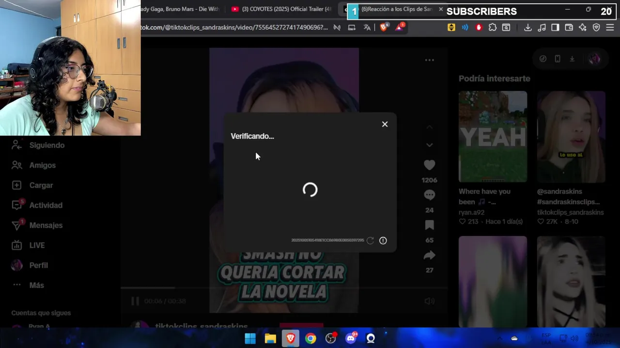Open tiktokclips_sandraskins author link in recommendations
This screenshot has width=620, height=348.
570,212
